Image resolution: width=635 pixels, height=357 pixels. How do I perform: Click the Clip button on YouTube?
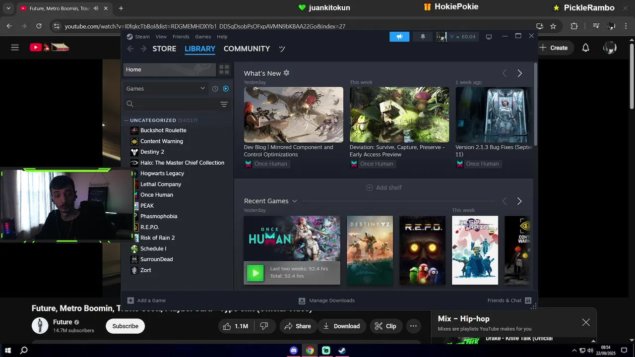tap(385, 326)
